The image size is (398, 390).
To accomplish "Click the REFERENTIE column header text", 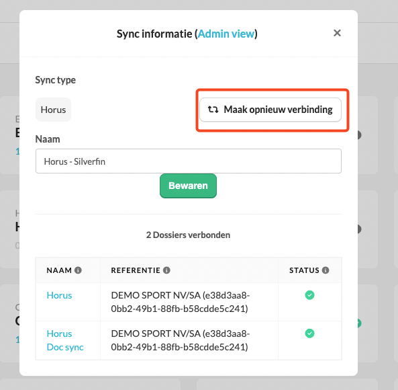I will pyautogui.click(x=136, y=270).
